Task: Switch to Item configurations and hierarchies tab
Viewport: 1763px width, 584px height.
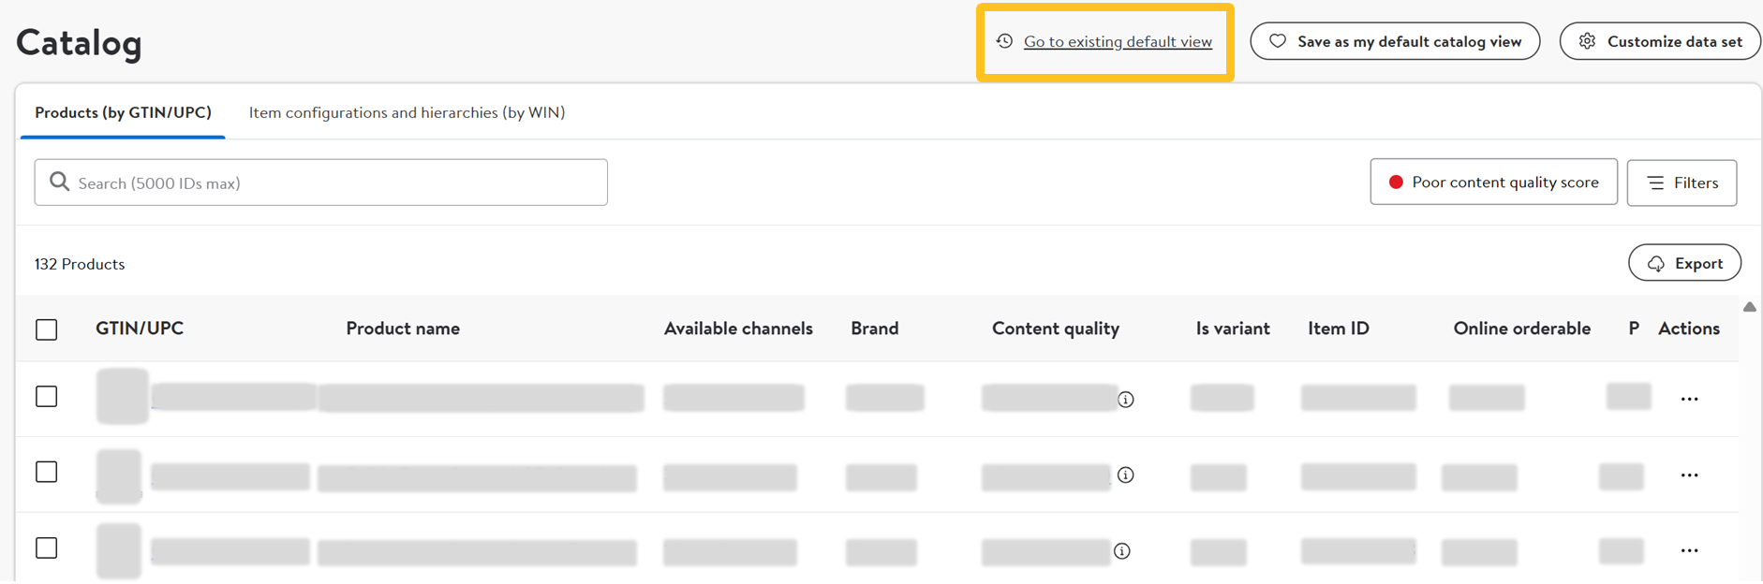Action: click(407, 112)
